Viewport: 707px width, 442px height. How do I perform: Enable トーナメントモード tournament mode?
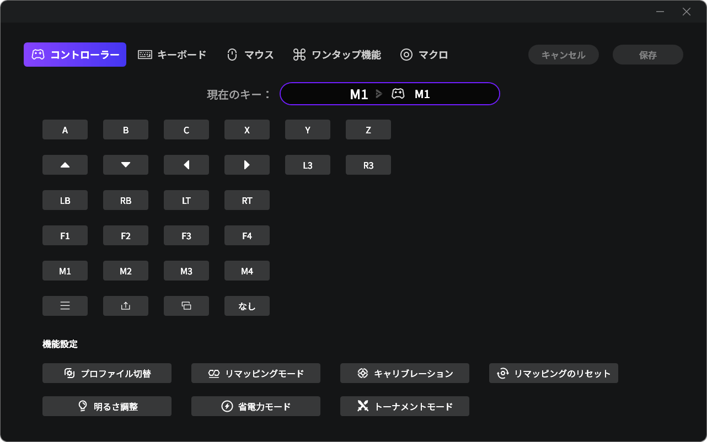405,406
